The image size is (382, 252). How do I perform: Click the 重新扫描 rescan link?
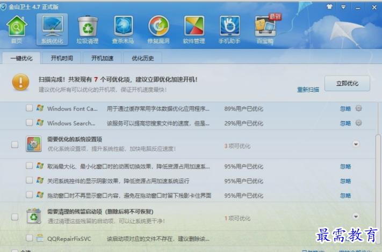tap(308, 90)
